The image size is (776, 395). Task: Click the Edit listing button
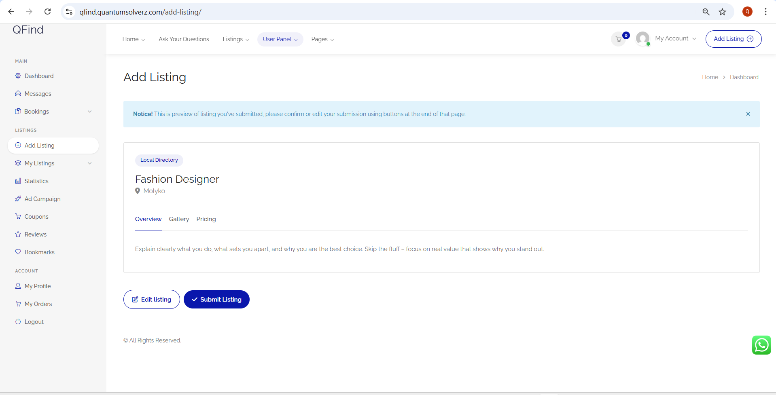pyautogui.click(x=151, y=300)
